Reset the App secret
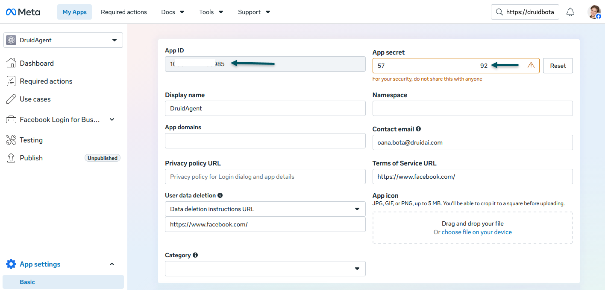 tap(558, 66)
